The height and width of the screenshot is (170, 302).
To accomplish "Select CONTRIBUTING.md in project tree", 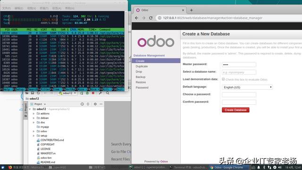I will click(52, 140).
